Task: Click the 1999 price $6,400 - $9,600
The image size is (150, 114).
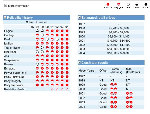Action: click(x=119, y=32)
